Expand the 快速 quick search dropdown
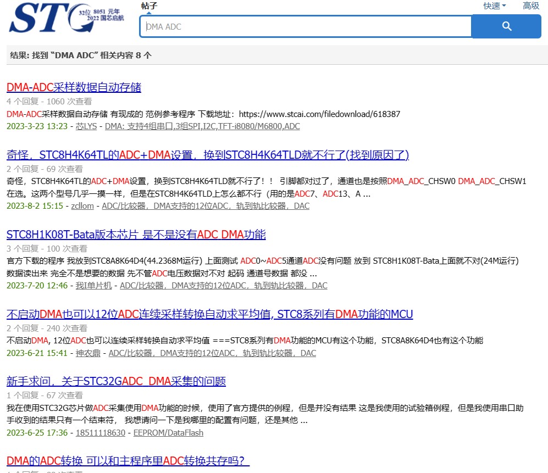 (x=494, y=6)
